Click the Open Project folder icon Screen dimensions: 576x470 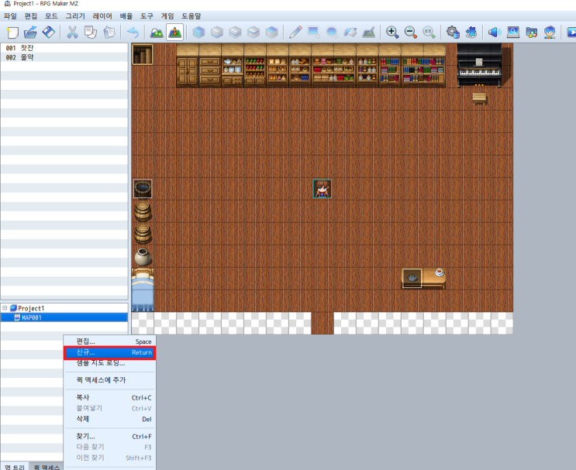[30, 33]
